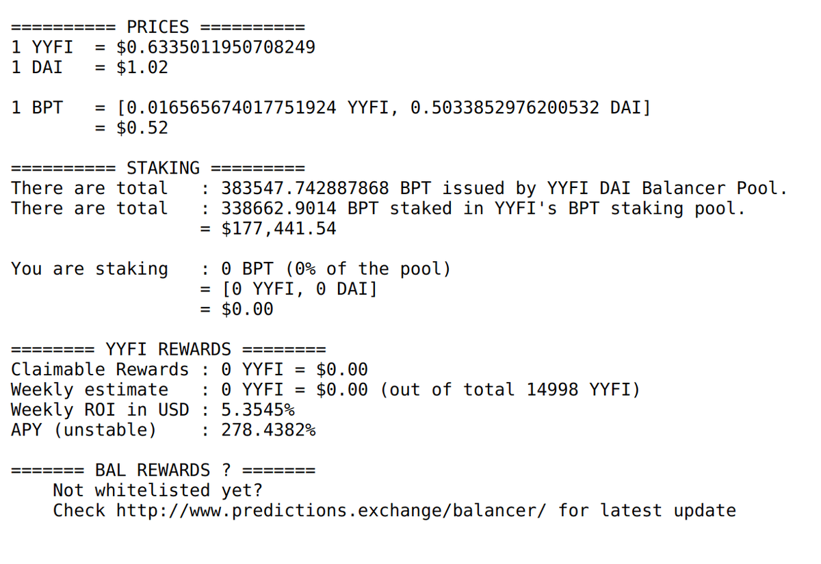
Task: Click the BPT value $0.52
Action: 142,128
